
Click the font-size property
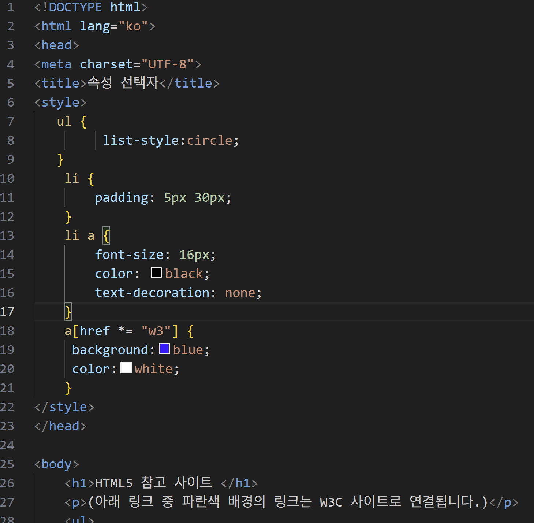[130, 255]
